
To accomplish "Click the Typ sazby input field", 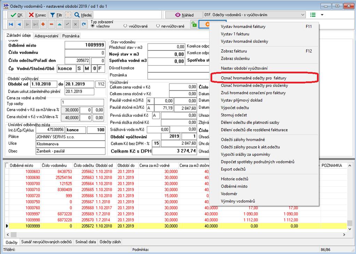I will tap(82, 102).
